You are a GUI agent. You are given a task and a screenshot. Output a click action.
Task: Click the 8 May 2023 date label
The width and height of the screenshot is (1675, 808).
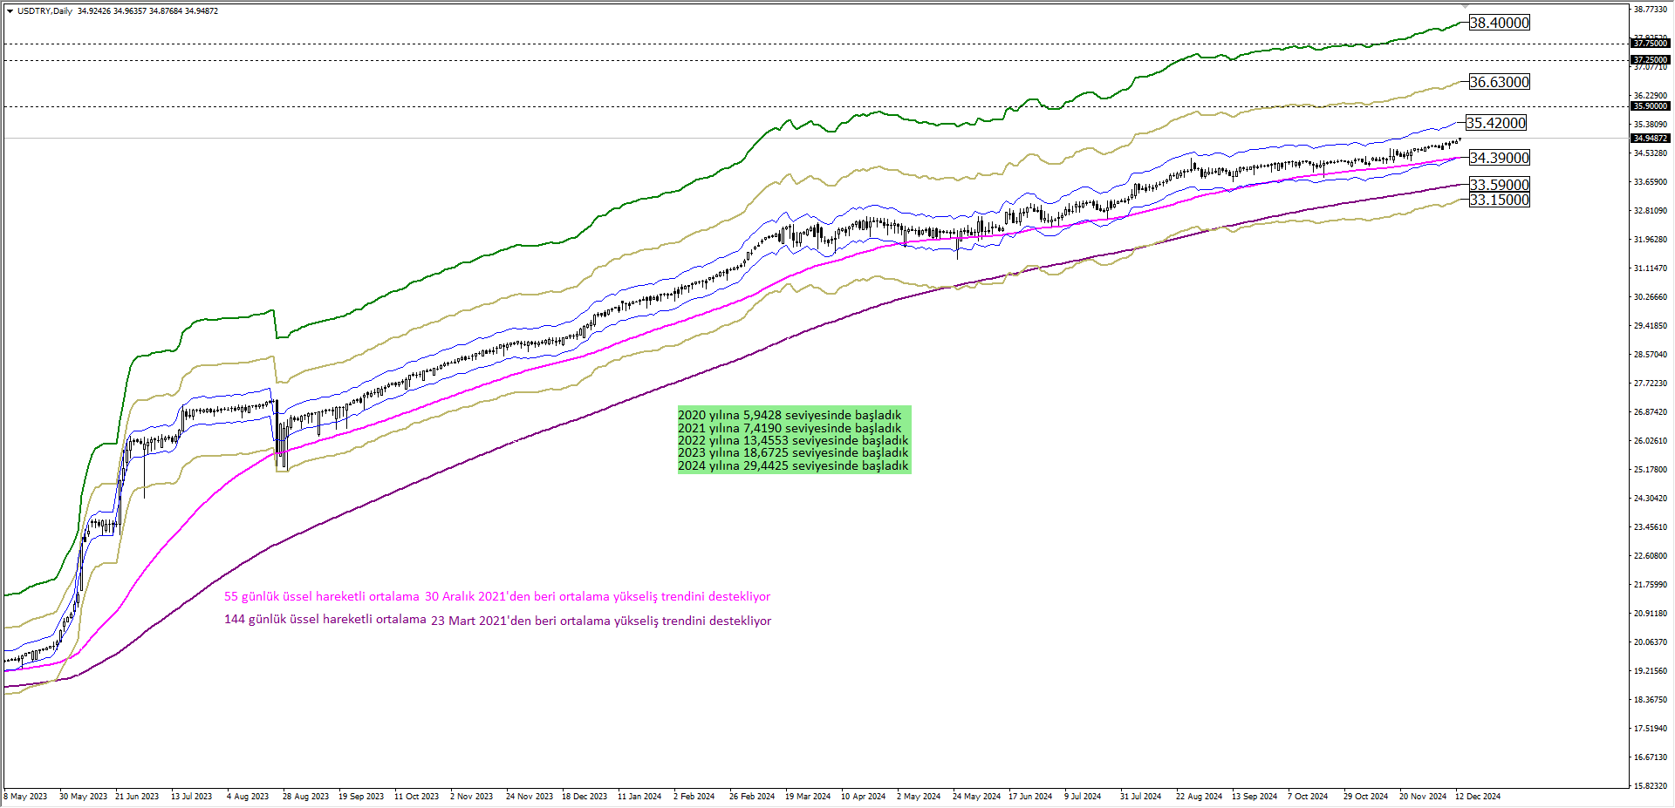pyautogui.click(x=26, y=797)
